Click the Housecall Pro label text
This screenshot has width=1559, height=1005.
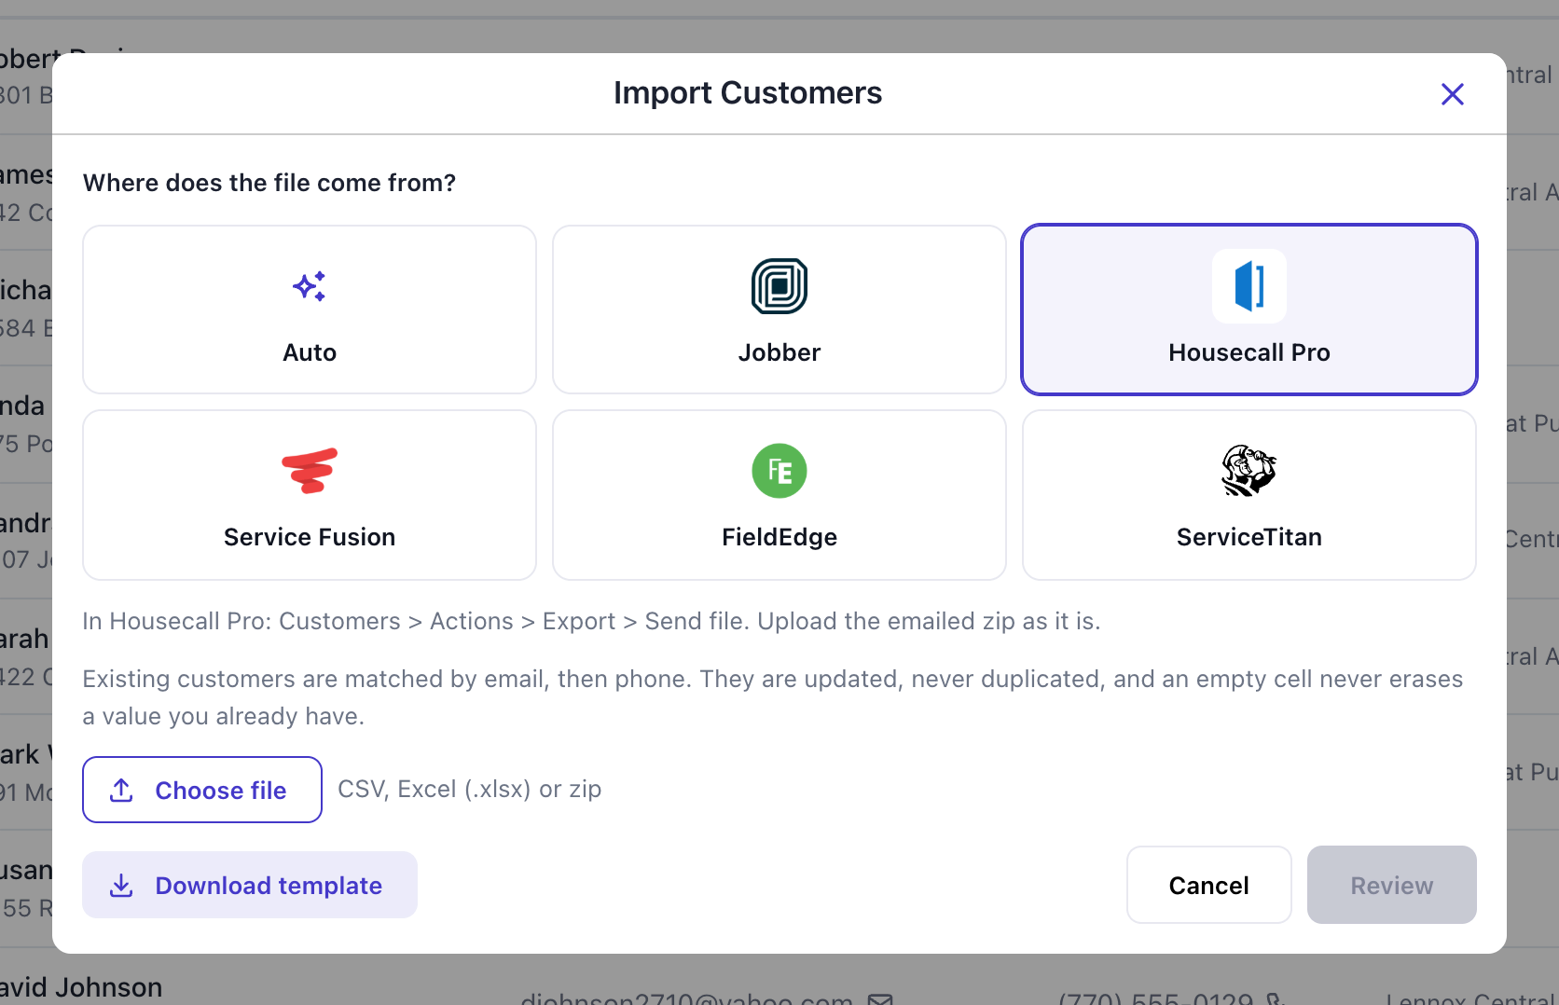[1249, 352]
